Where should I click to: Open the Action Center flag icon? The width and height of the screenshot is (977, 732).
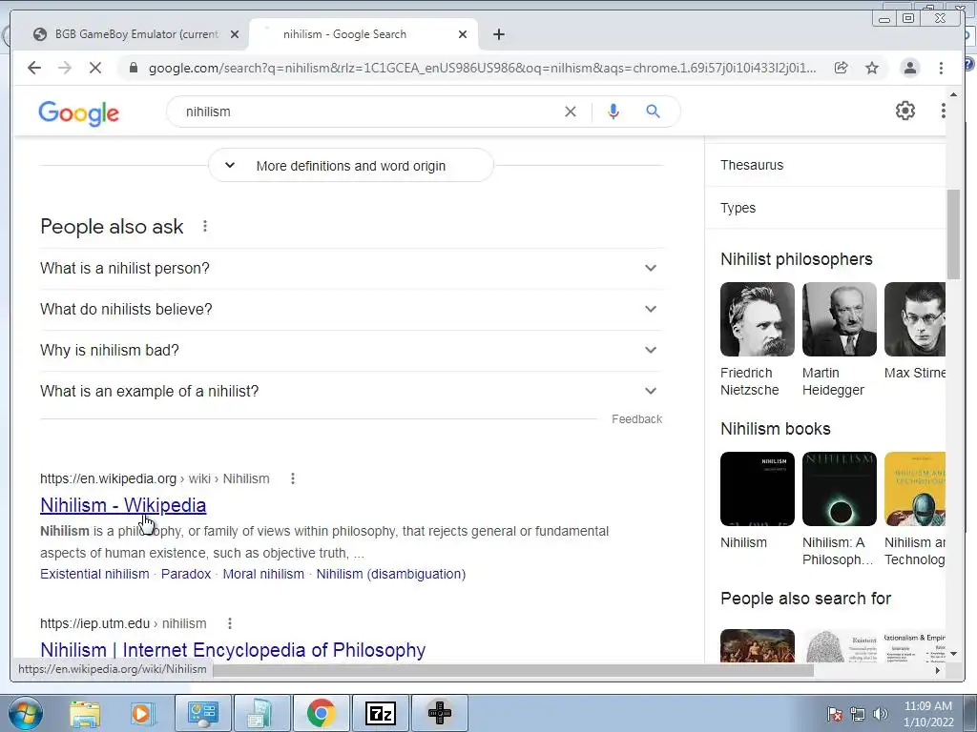pyautogui.click(x=835, y=714)
